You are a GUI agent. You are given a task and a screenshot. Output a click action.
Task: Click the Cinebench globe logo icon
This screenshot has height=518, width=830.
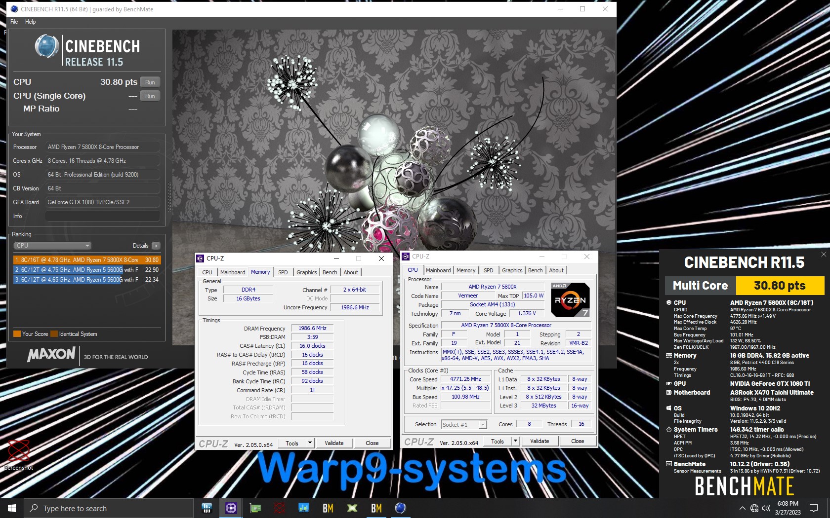(x=47, y=46)
